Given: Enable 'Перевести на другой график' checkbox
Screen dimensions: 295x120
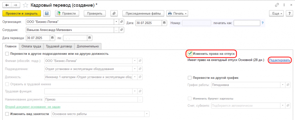Looking at the screenshot, I should click(x=190, y=78).
